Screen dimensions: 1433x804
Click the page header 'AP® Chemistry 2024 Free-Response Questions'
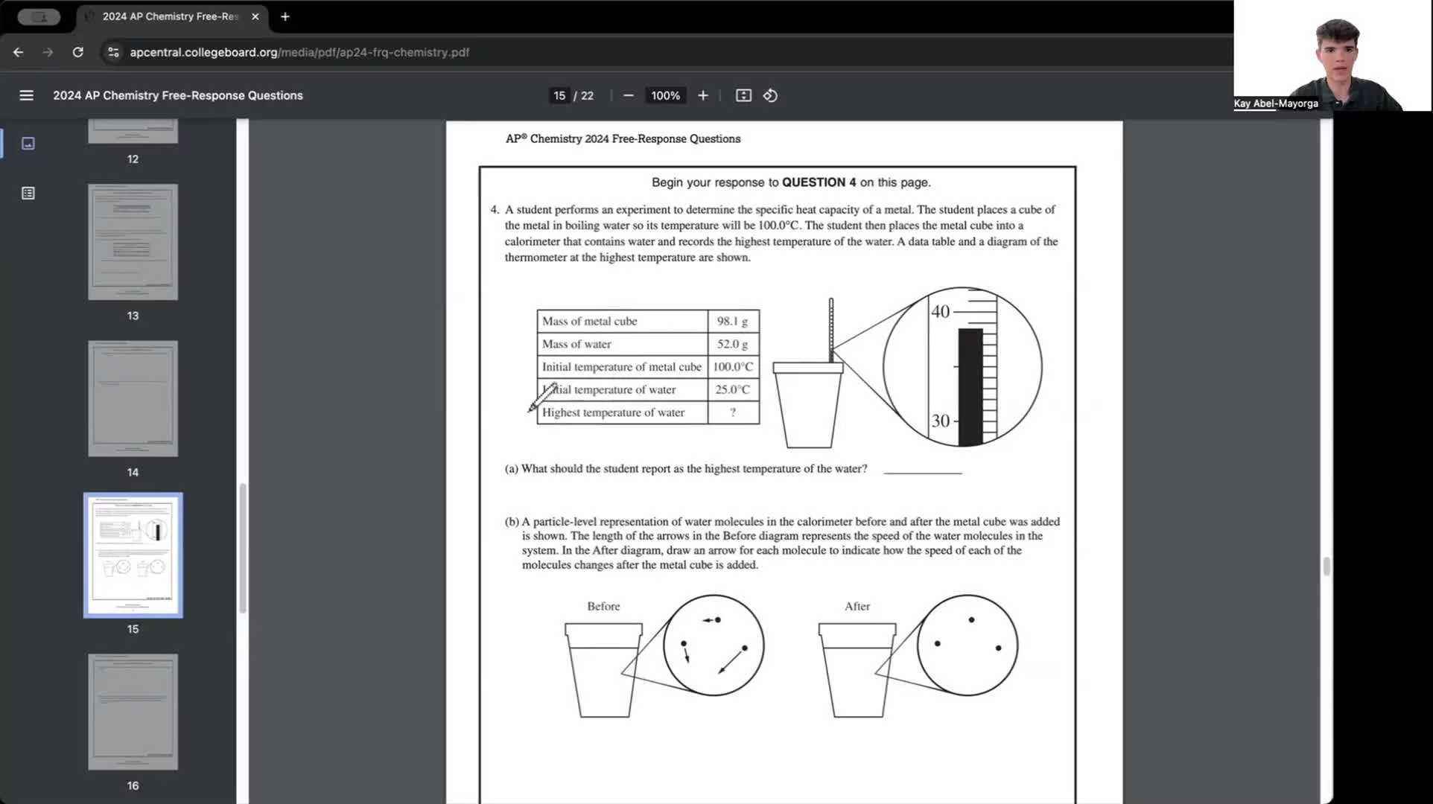pos(623,138)
